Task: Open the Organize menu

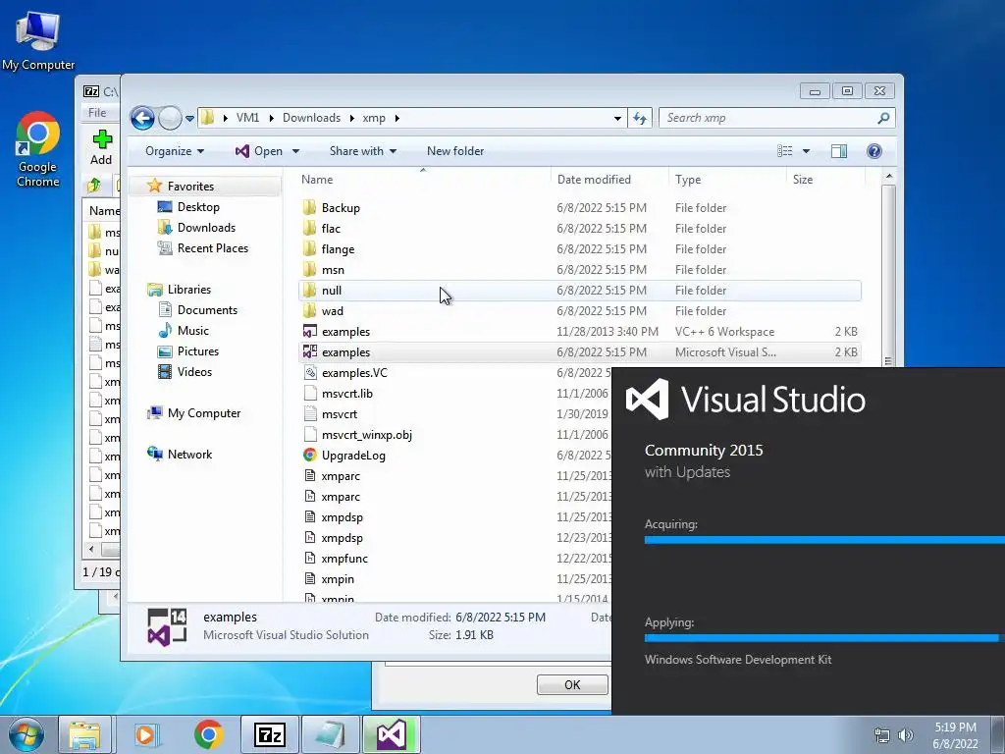Action: (175, 151)
